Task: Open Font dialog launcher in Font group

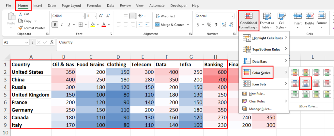Action: click(111, 34)
